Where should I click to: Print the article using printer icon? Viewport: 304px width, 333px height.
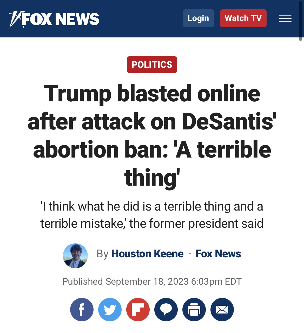194,310
